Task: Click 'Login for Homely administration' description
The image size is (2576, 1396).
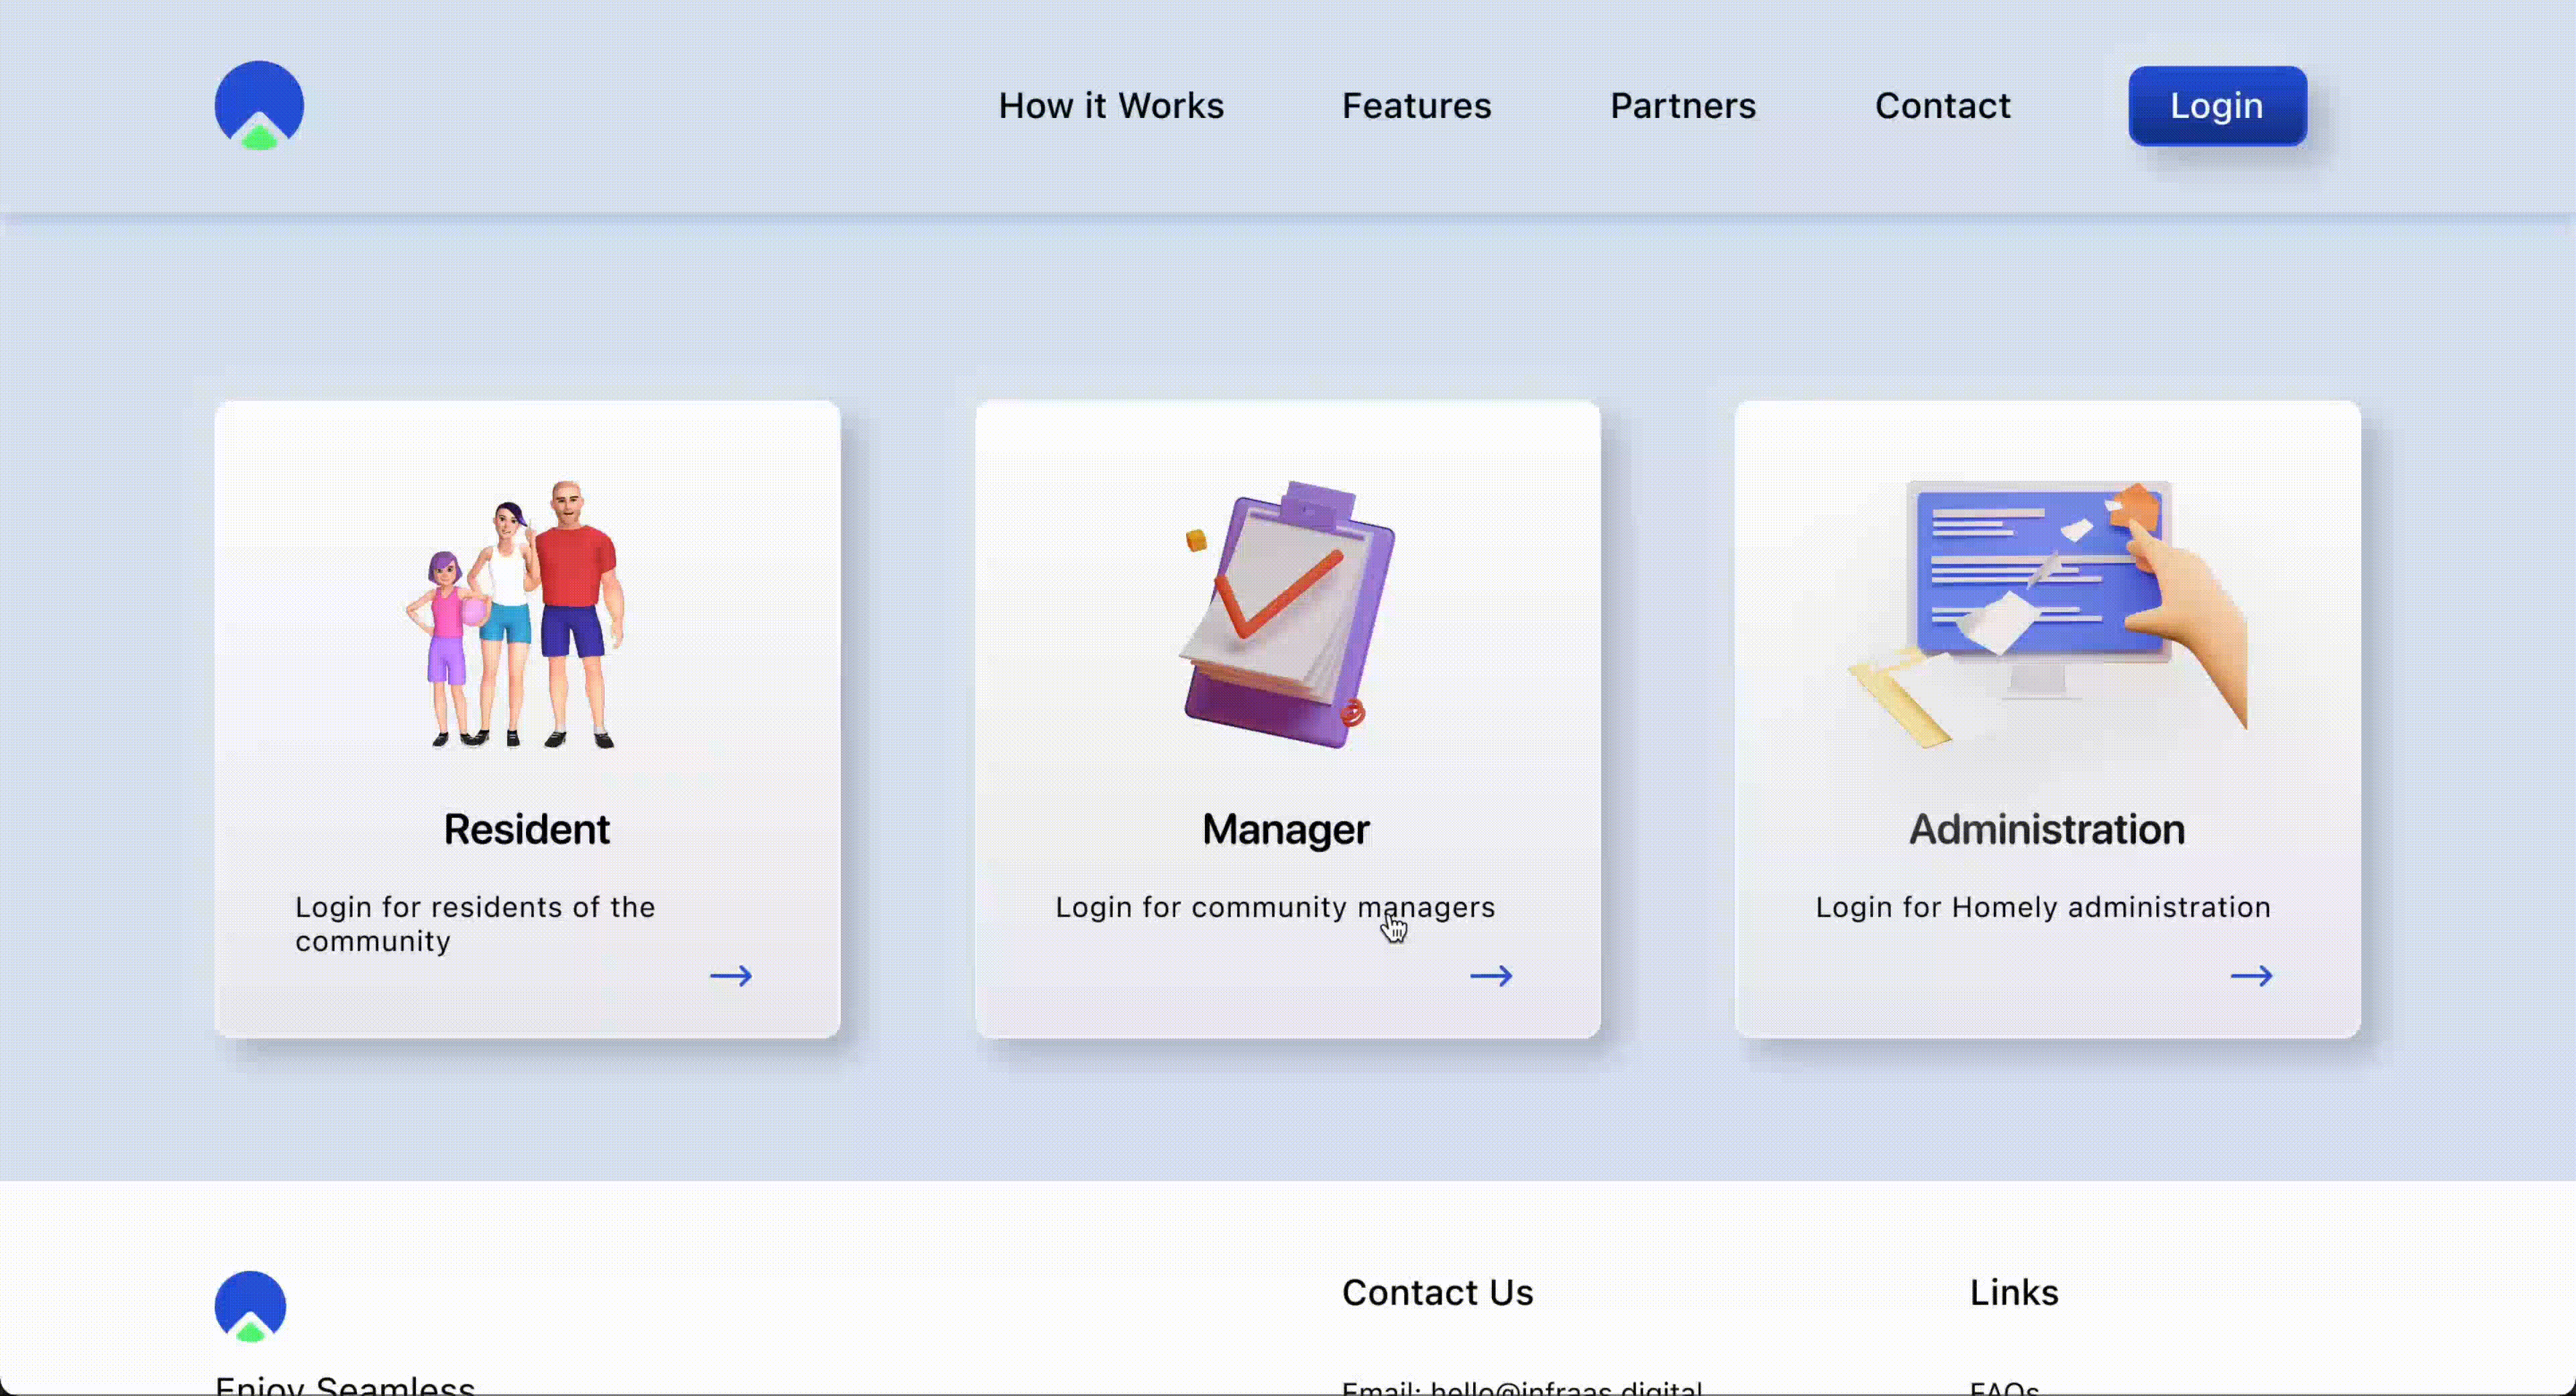Action: click(2042, 907)
